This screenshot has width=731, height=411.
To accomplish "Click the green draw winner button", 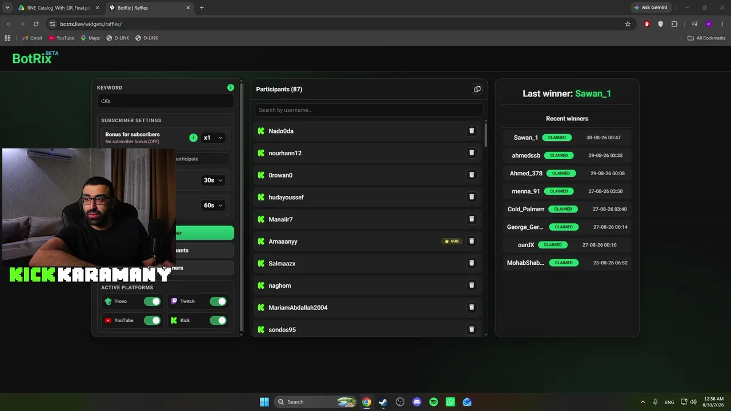I will [x=204, y=233].
